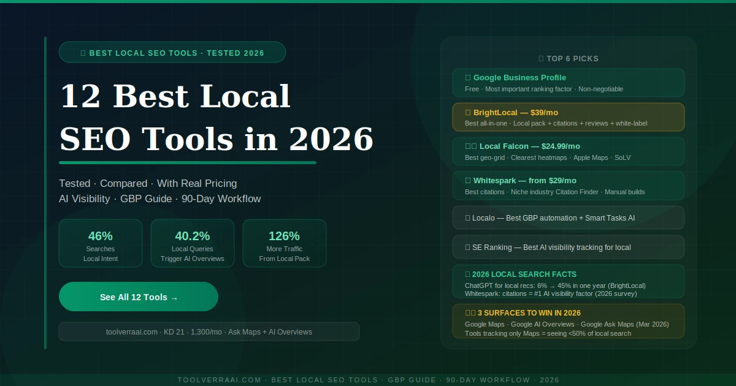Click the ChatGPT for local recs fact line
The height and width of the screenshot is (386, 736).
[555, 286]
